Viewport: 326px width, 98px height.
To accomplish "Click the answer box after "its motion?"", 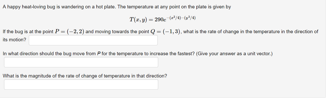I will [x=93, y=40].
